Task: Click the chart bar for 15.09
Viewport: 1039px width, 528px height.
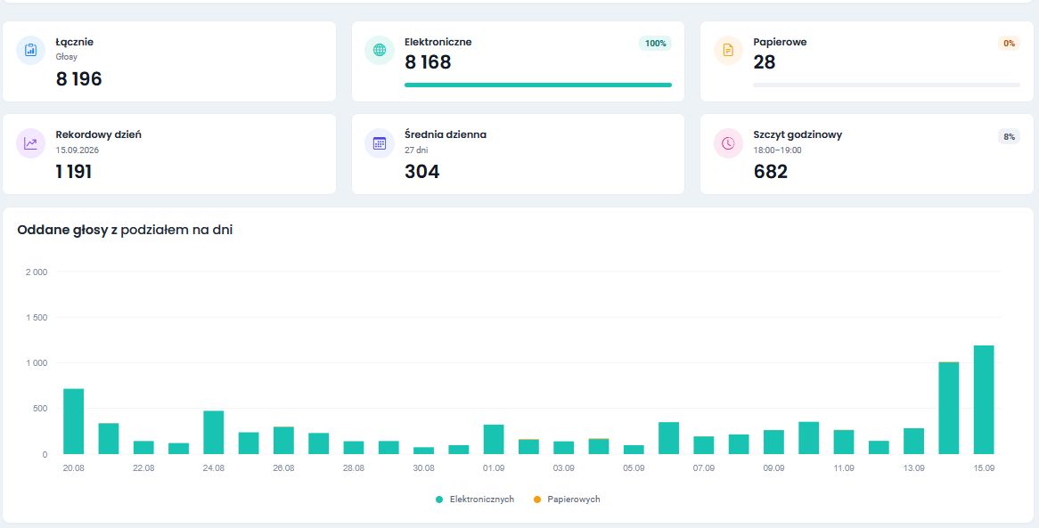Action: (x=984, y=400)
